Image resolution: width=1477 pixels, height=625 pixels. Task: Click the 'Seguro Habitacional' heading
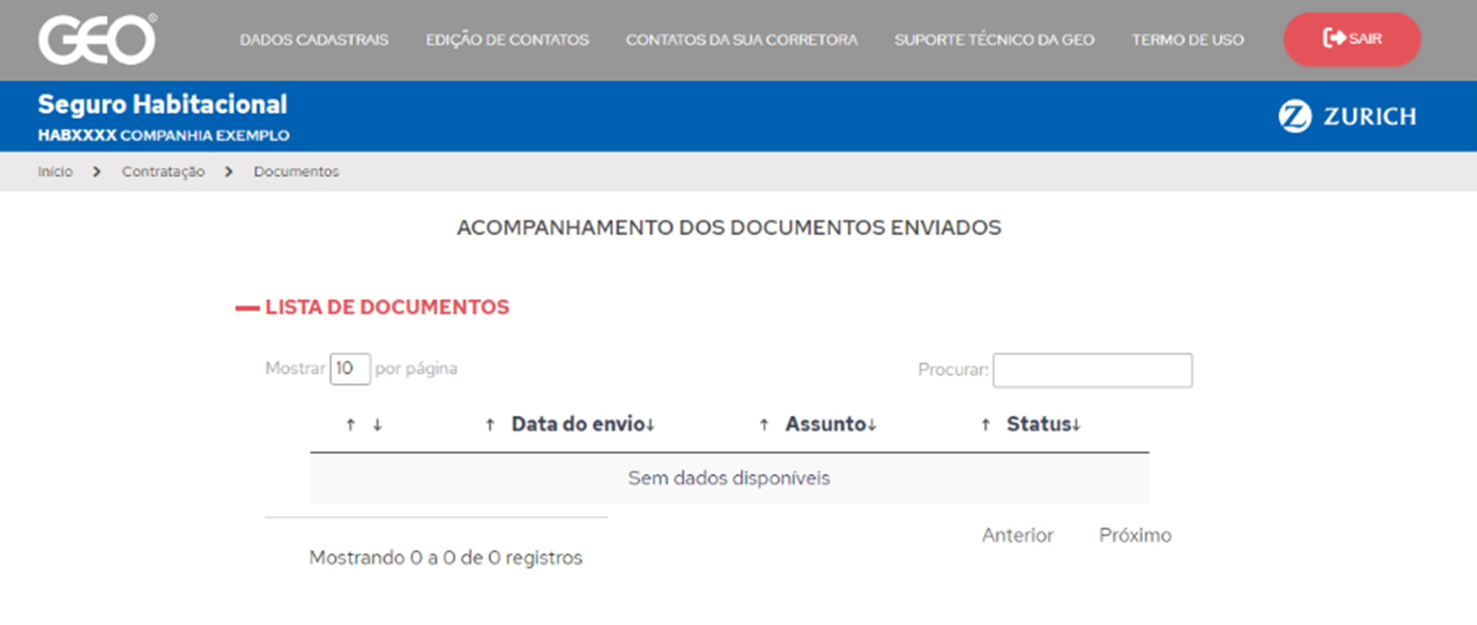pos(162,104)
